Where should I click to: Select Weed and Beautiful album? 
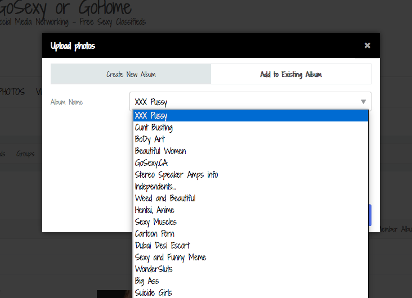coord(250,198)
